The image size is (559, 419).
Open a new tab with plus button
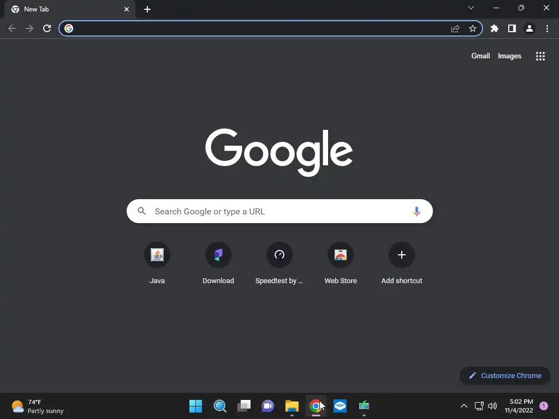(x=147, y=9)
